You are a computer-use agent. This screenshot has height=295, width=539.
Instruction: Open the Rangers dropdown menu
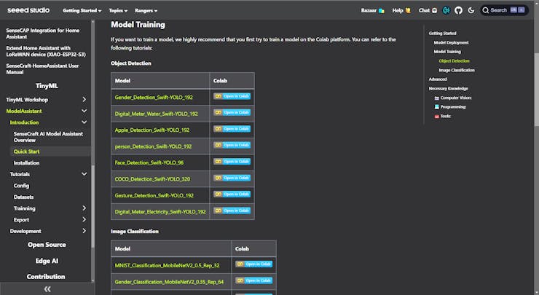coord(146,11)
